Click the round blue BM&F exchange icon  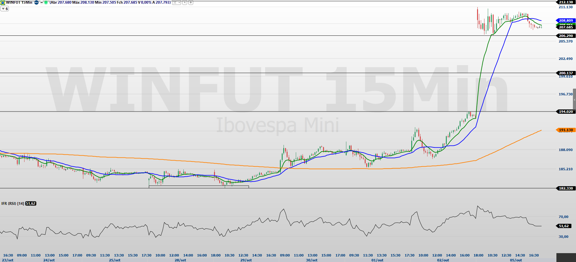pos(36,2)
